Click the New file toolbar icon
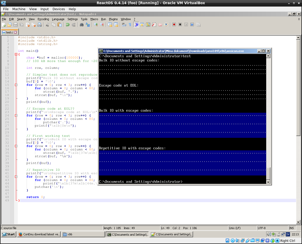Screen dimensions: 302x244 (x=4, y=25)
